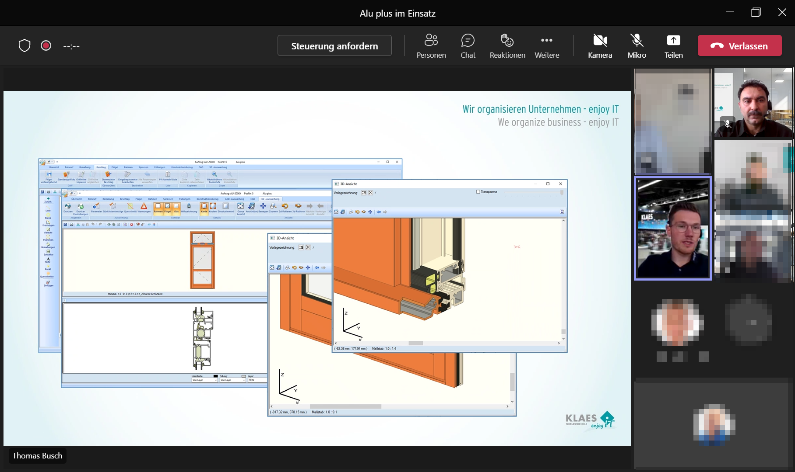Viewport: 795px width, 472px height.
Task: Open the Teilen share tray
Action: (x=673, y=46)
